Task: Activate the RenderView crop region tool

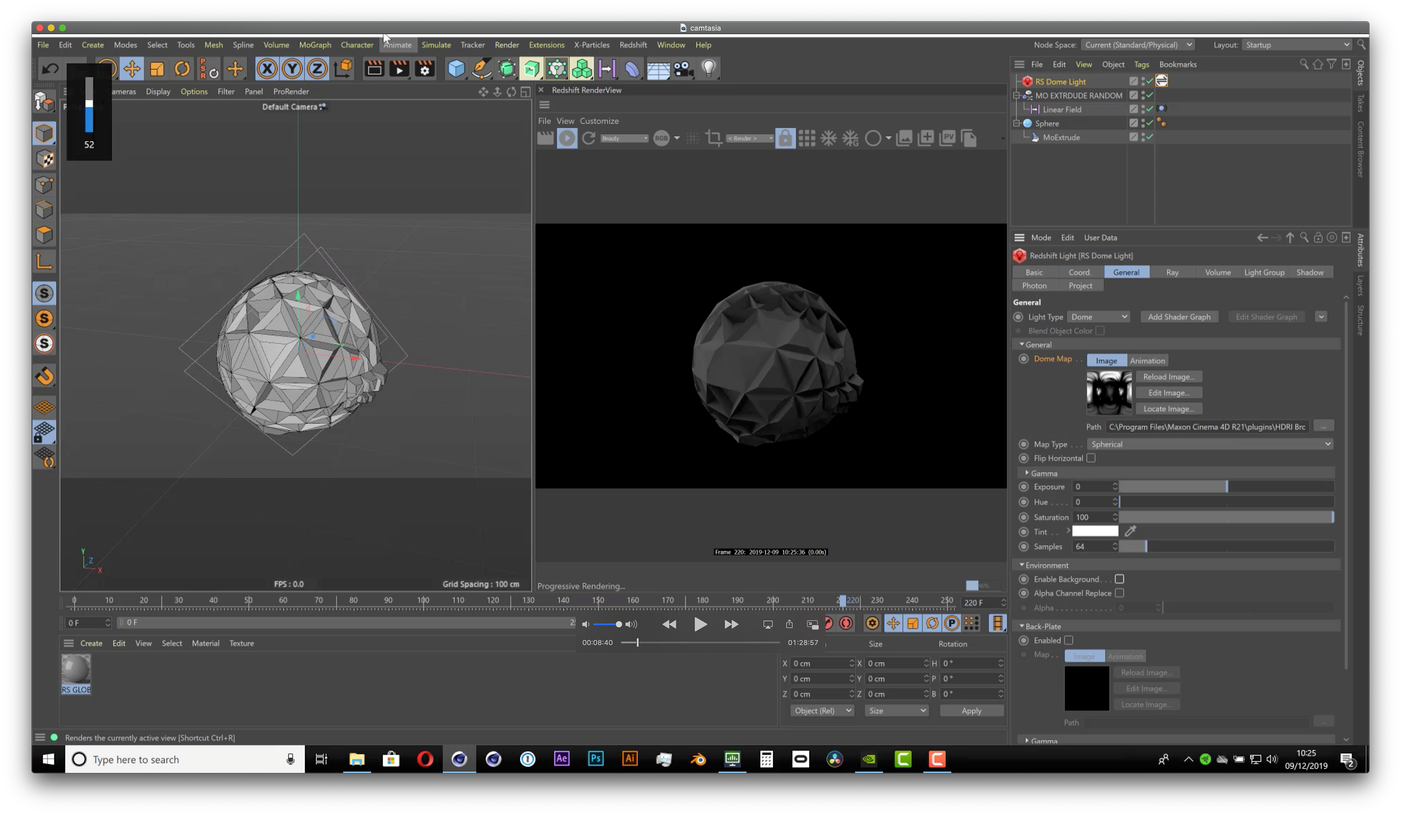Action: 714,138
